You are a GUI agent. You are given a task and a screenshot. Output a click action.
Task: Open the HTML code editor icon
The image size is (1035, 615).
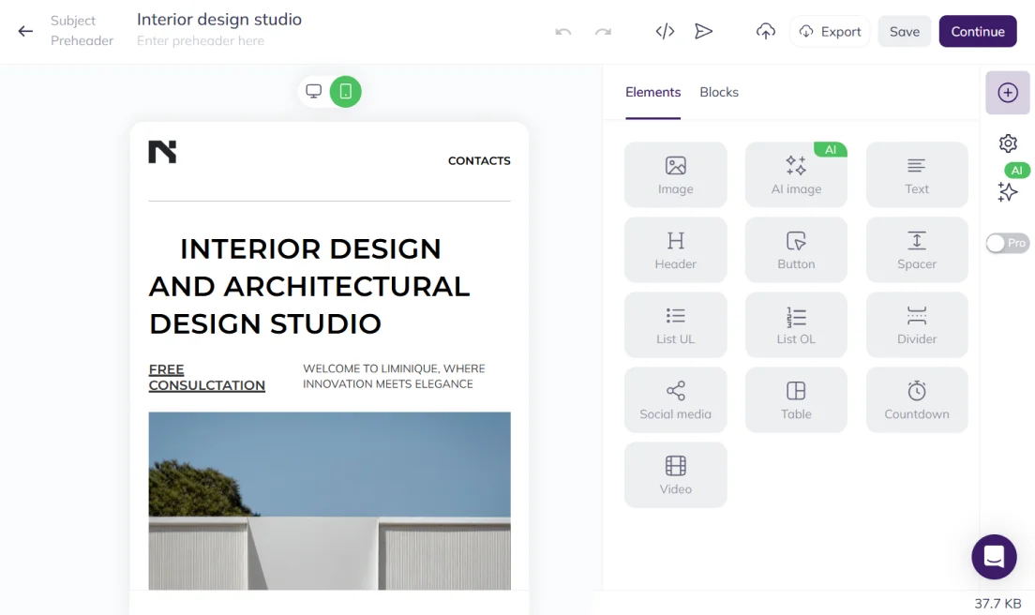pyautogui.click(x=665, y=31)
